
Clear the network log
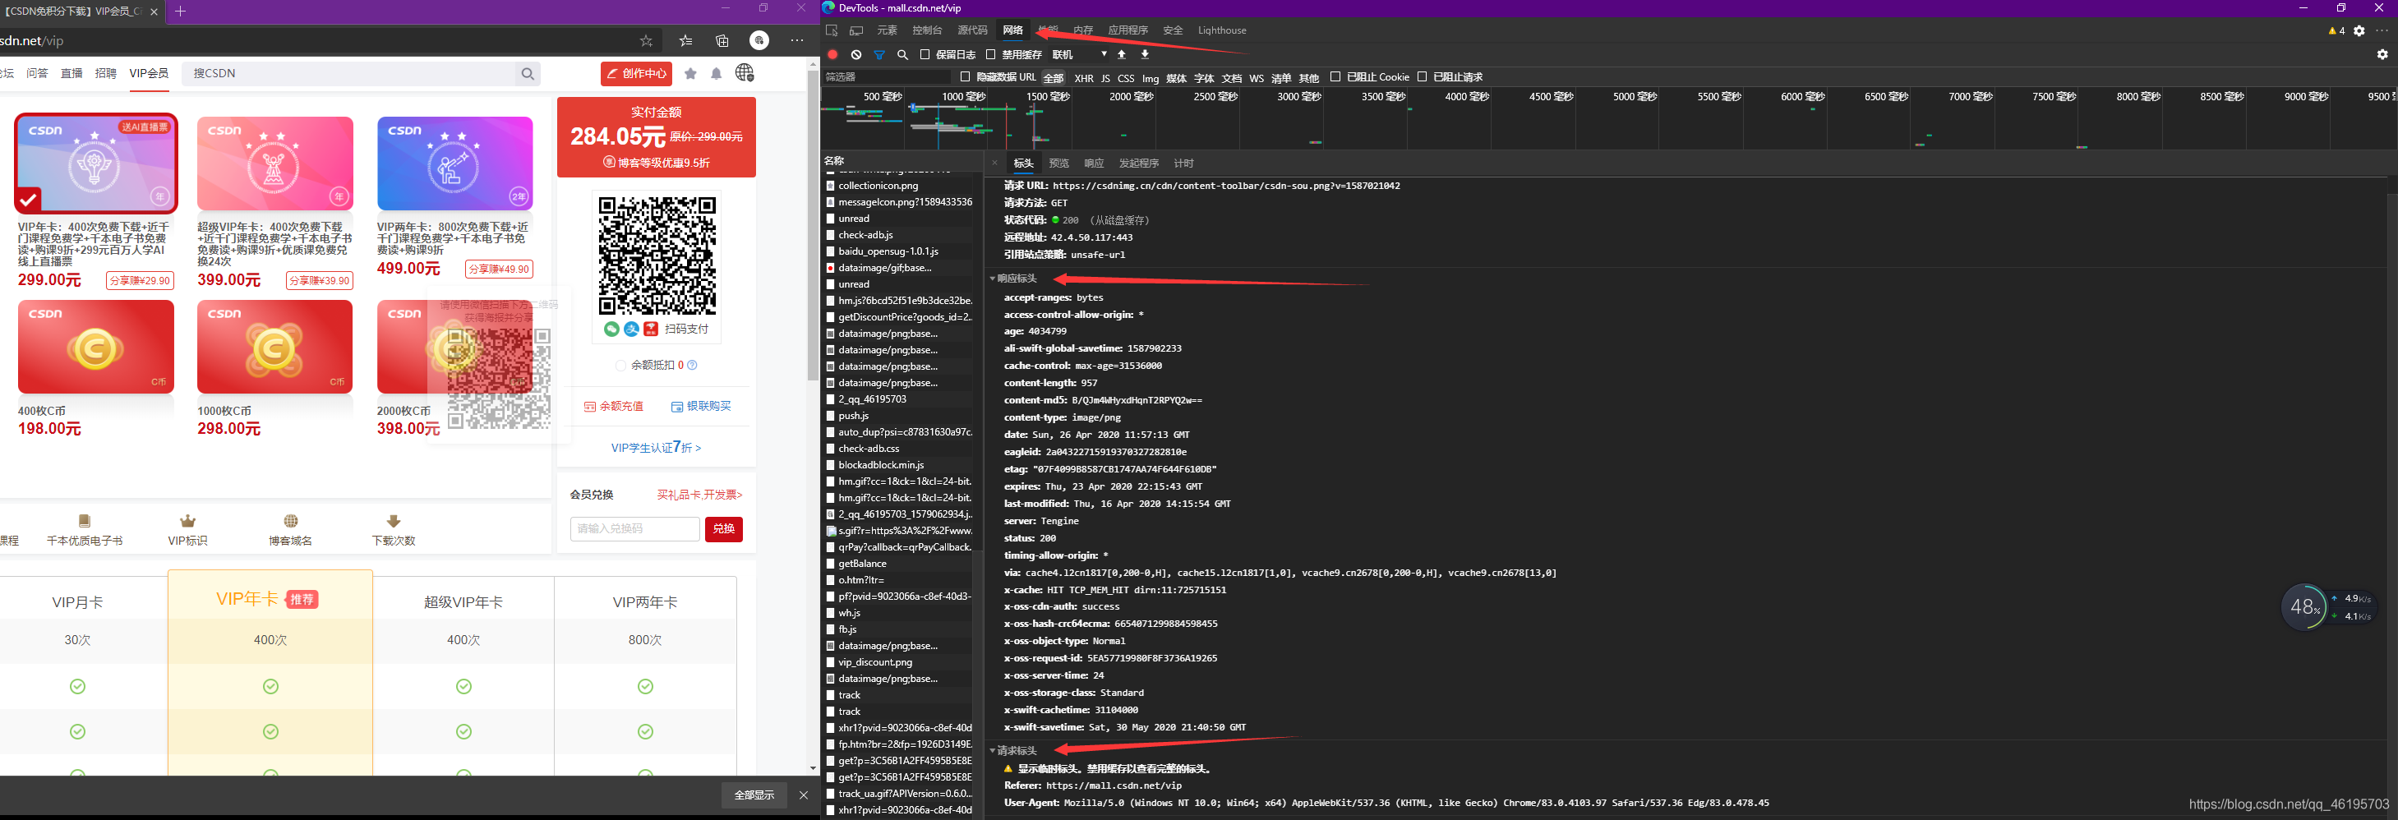856,55
